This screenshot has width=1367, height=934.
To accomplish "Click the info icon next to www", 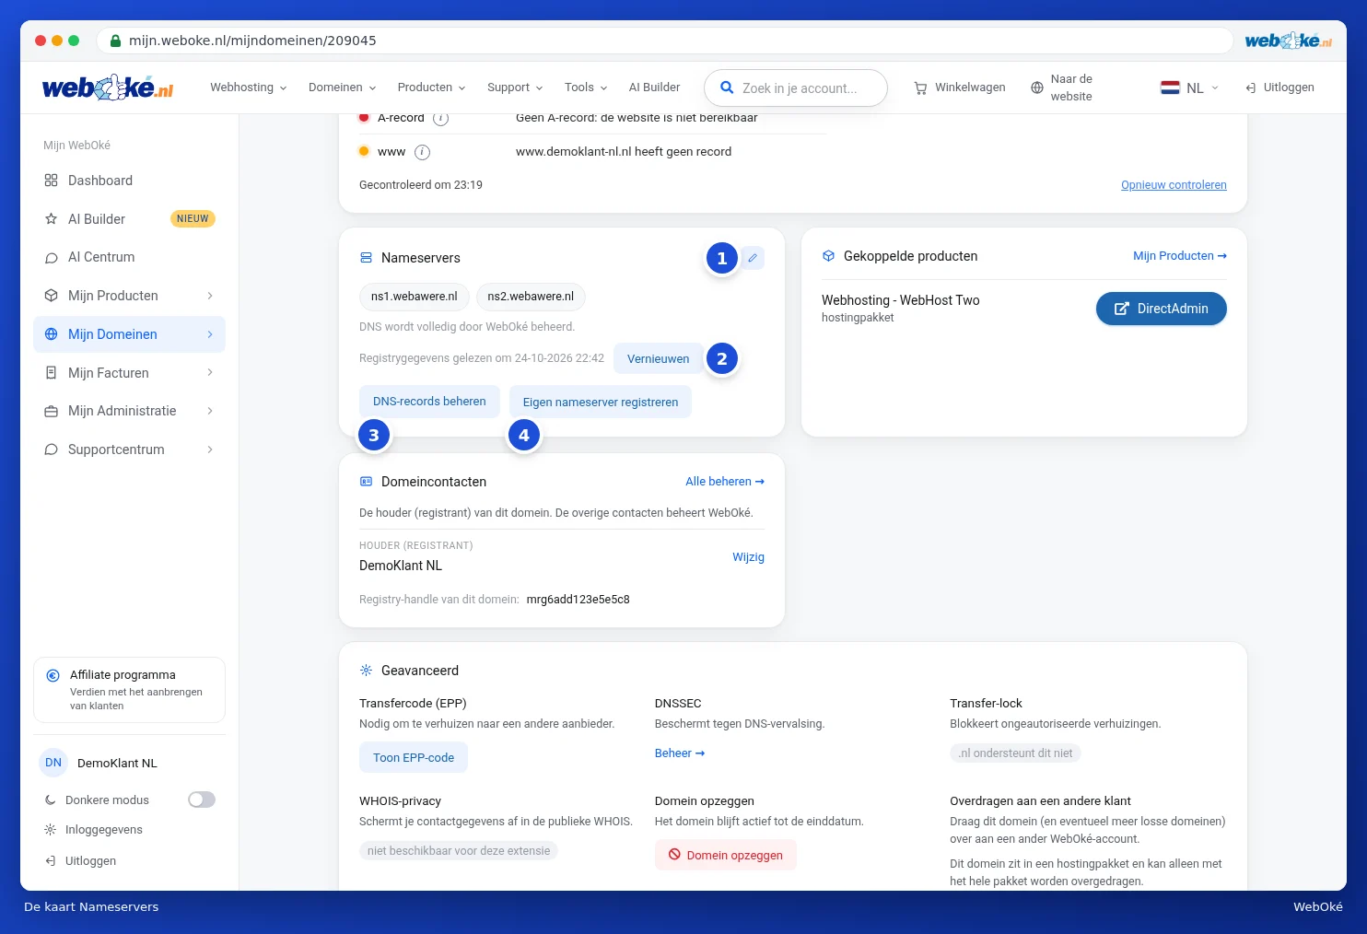I will [x=422, y=152].
